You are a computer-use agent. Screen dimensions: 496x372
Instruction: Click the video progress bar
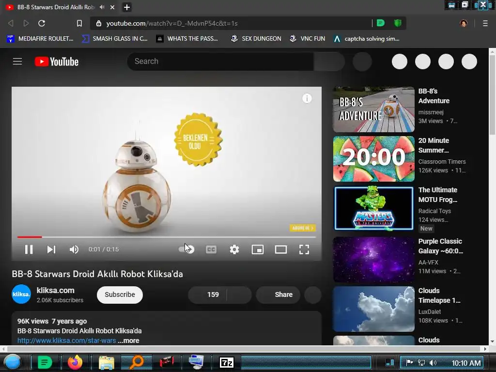167,236
